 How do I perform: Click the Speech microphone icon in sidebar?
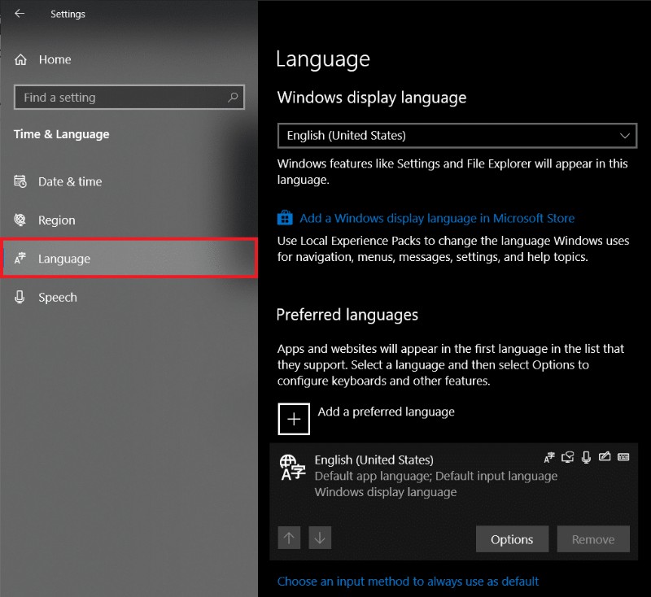tap(20, 297)
